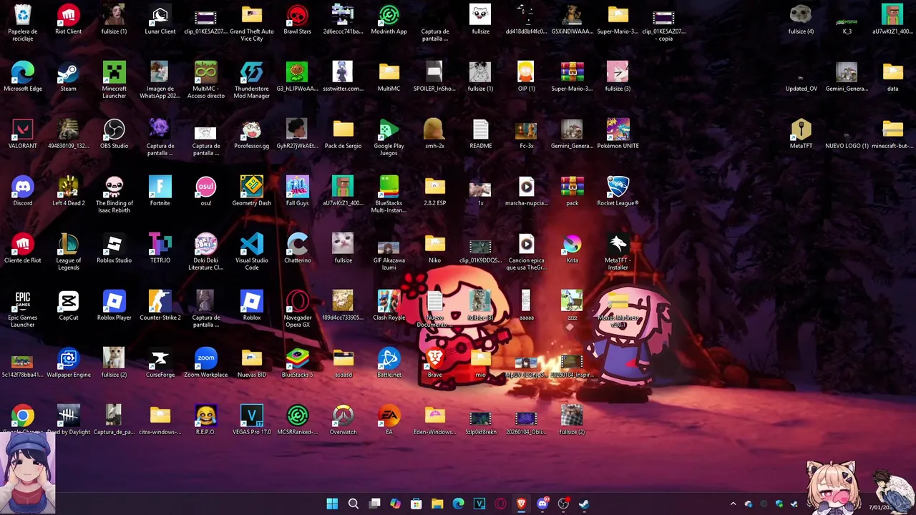
Task: Select the Modrinth App icon
Action: tap(389, 16)
